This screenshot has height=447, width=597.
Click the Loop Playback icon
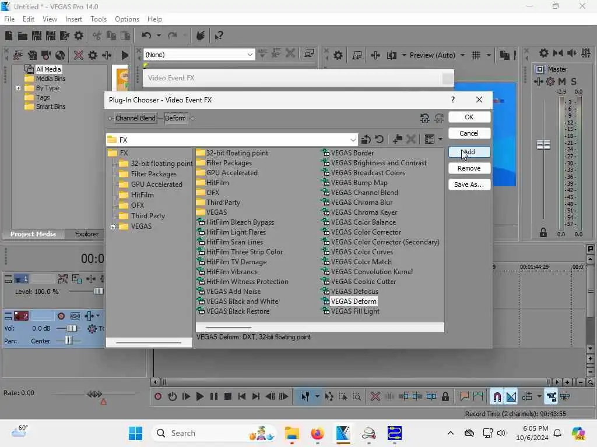pyautogui.click(x=172, y=397)
